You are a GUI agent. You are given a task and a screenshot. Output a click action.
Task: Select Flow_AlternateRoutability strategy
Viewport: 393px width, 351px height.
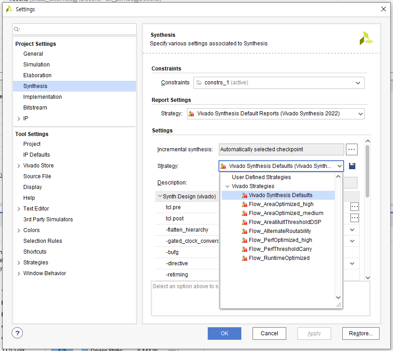coord(278,231)
